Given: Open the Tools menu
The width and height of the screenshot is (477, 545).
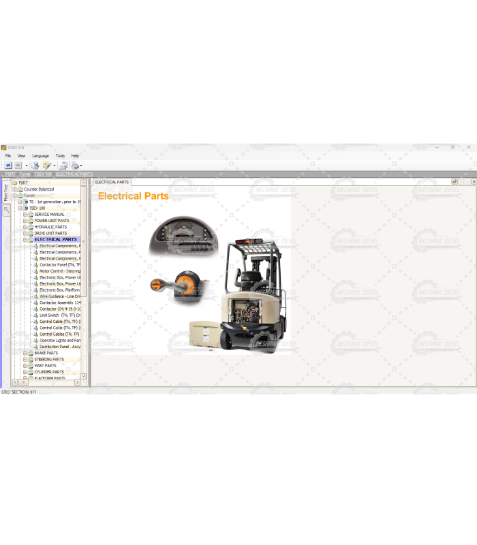Looking at the screenshot, I should point(60,156).
